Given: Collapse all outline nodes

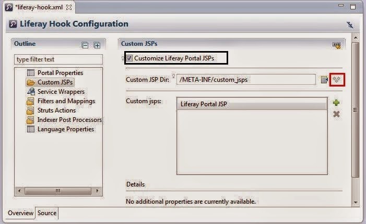Looking at the screenshot, I should pyautogui.click(x=85, y=45).
